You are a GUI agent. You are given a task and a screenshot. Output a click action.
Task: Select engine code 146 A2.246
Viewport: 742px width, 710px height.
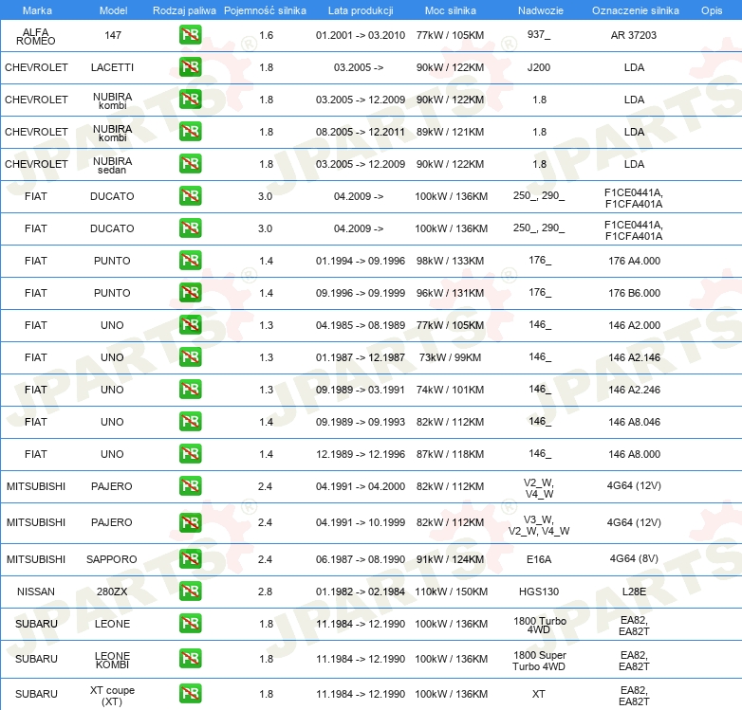click(634, 390)
